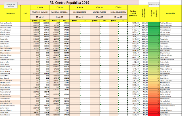182x116 pixels.
Task: Select the 'VENADO TUERTO' venue cell
Action: tap(100, 12)
